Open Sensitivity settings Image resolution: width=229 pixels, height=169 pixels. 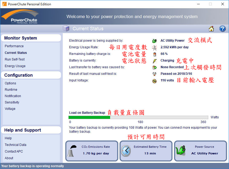pos(12,102)
